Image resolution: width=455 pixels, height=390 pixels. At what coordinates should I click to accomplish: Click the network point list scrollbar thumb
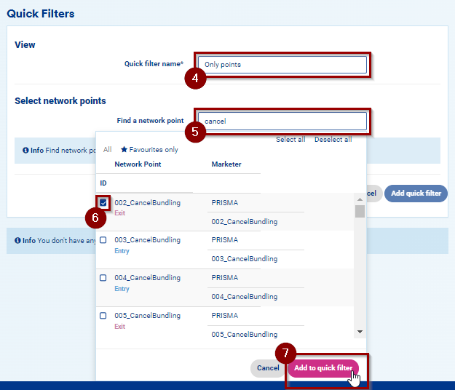(x=360, y=211)
